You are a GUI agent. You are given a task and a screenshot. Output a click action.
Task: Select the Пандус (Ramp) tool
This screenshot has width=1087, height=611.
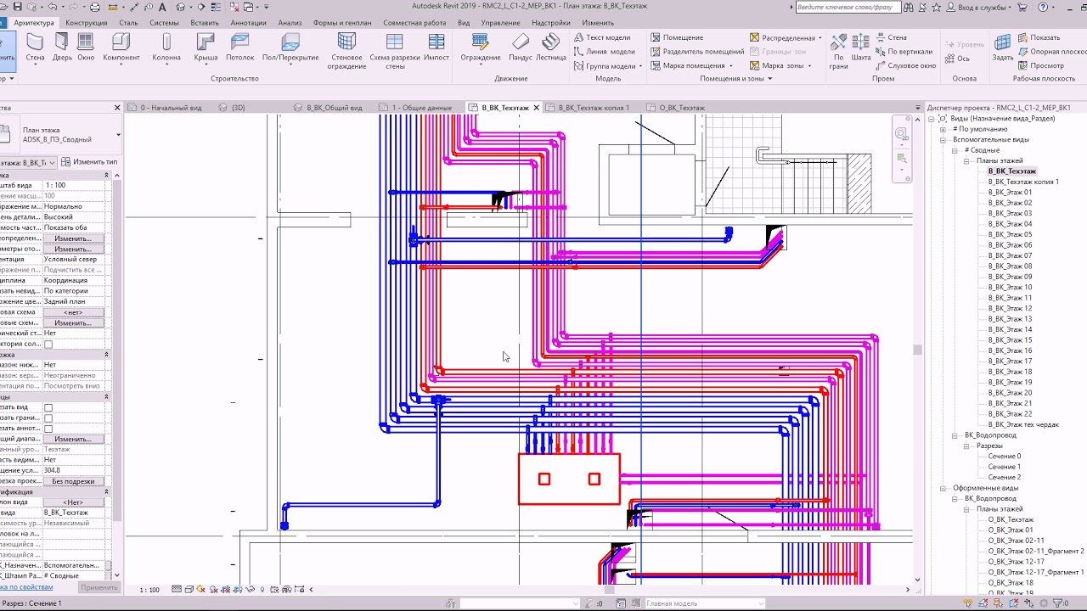521,48
